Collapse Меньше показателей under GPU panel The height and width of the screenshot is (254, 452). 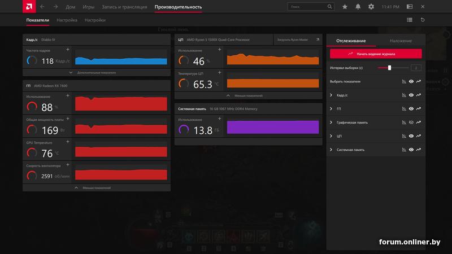[x=97, y=188]
